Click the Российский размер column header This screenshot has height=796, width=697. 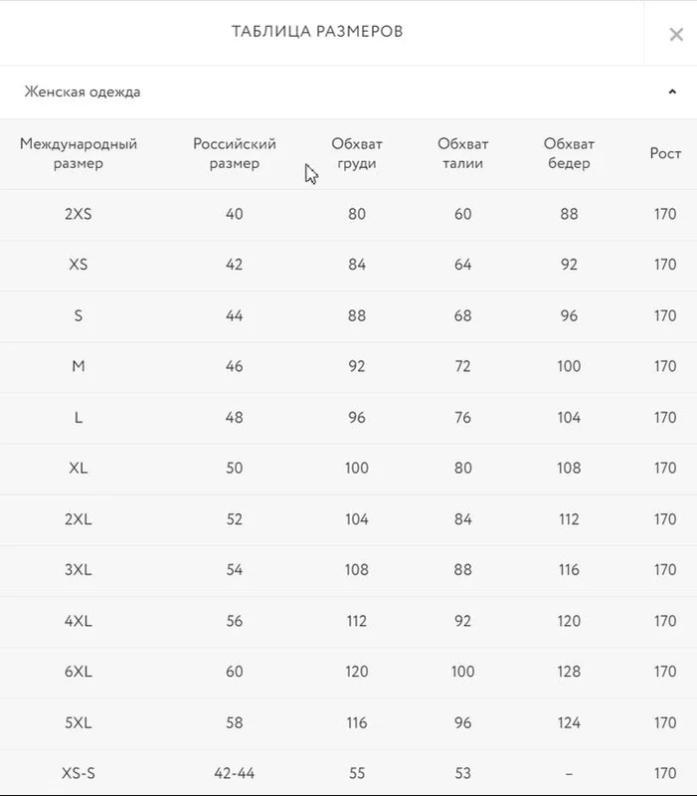pos(235,153)
